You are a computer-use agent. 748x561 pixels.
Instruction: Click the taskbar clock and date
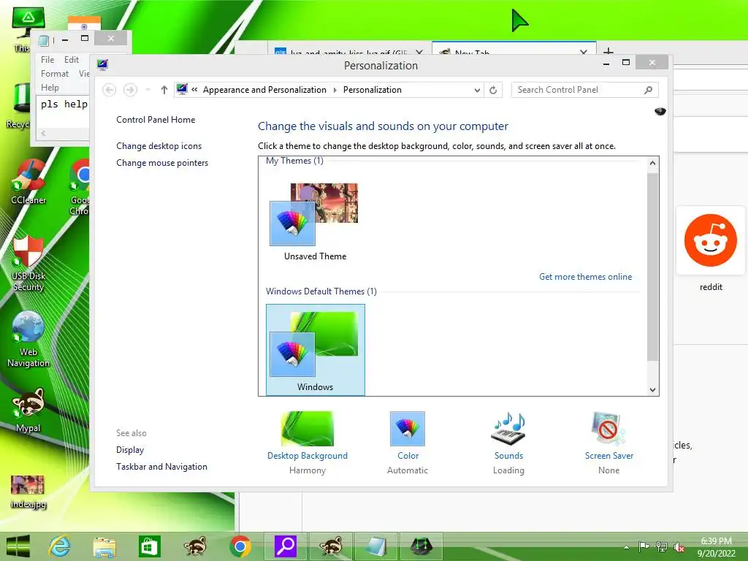[716, 547]
